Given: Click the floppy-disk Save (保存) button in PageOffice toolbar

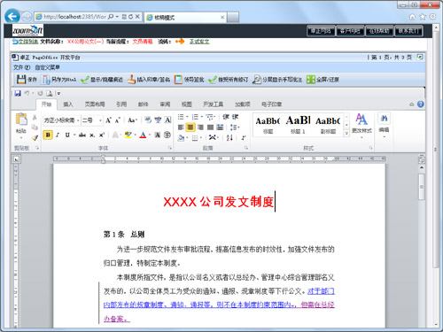Looking at the screenshot, I should [27, 80].
